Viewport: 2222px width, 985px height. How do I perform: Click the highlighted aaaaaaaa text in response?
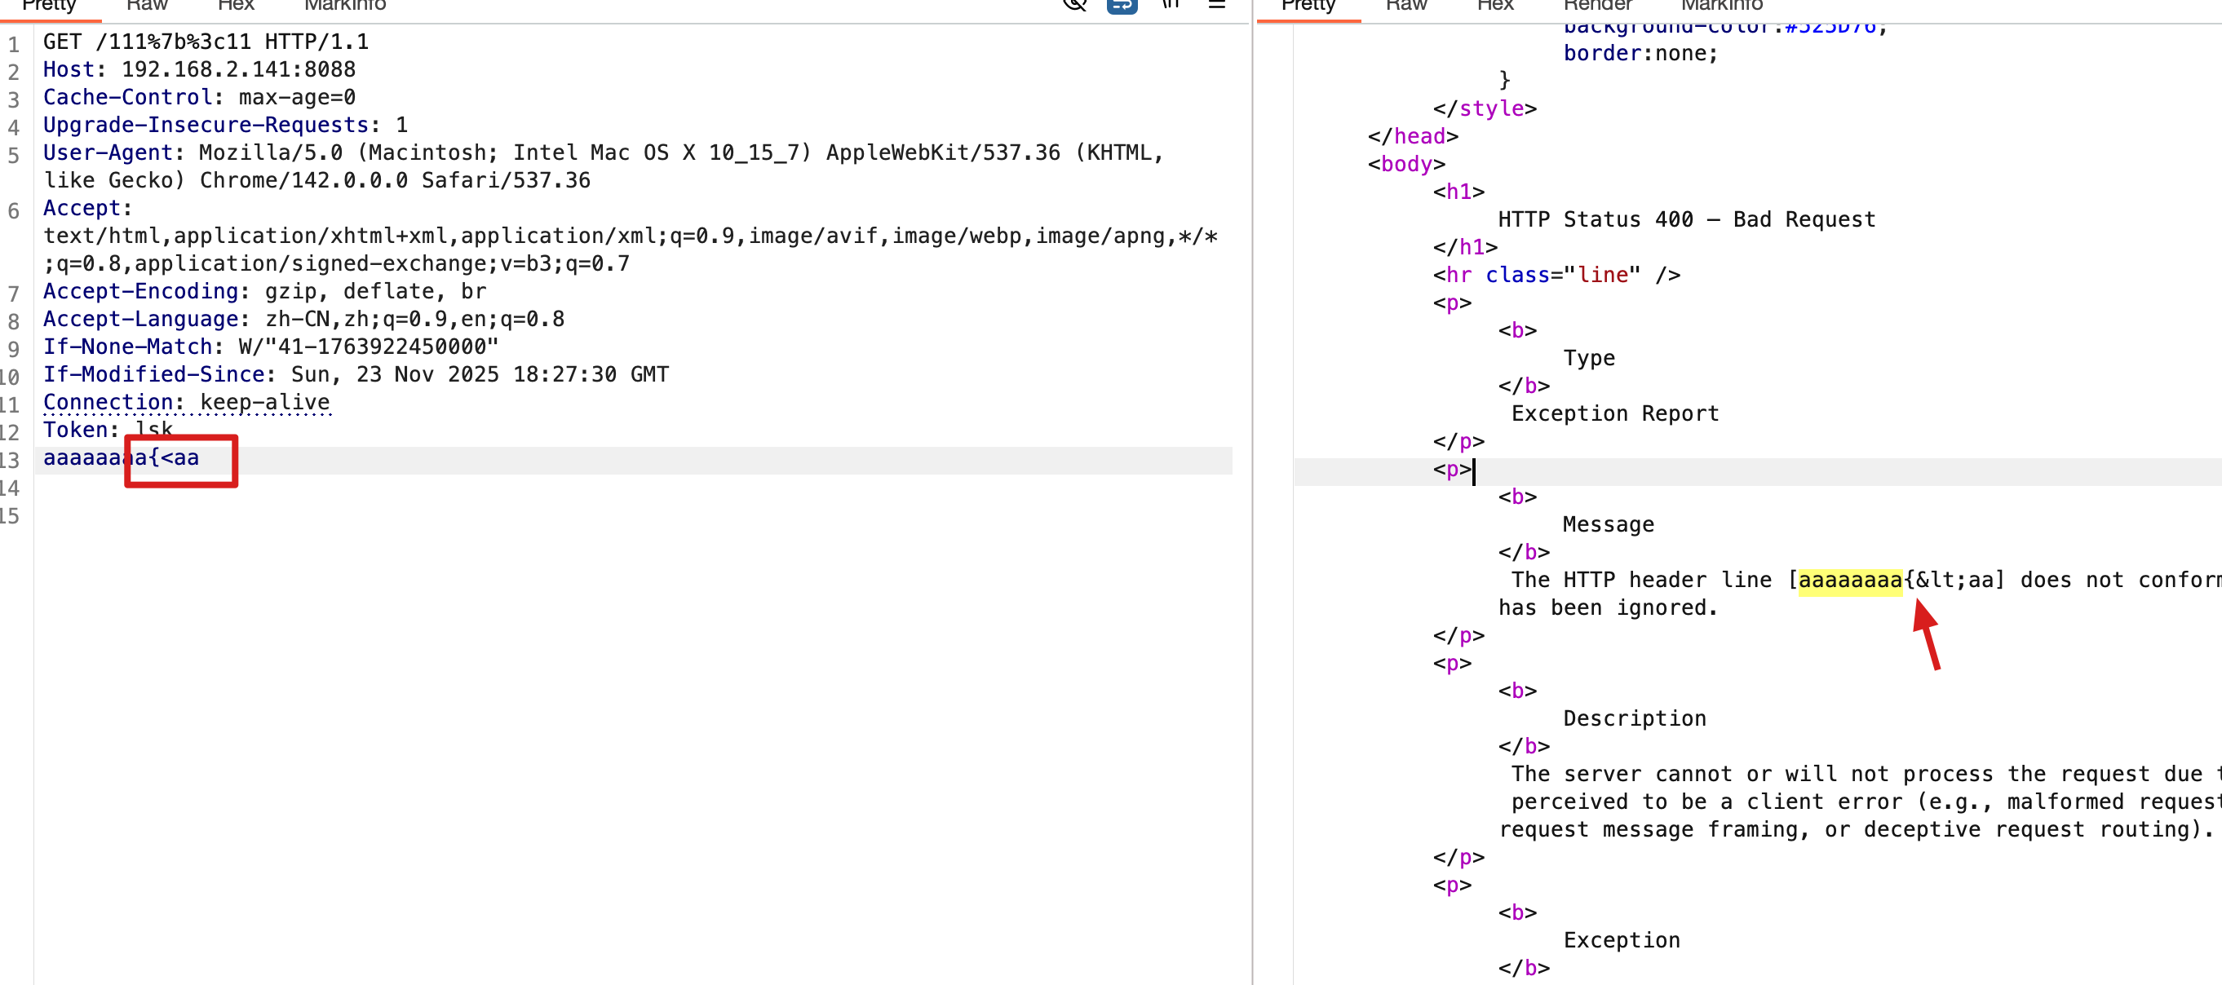(x=1849, y=580)
